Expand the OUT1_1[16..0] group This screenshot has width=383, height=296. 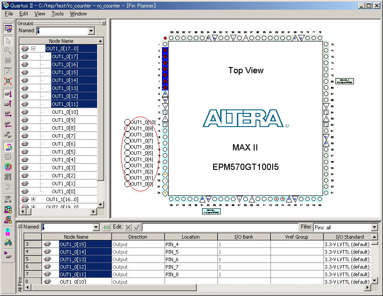click(33, 199)
